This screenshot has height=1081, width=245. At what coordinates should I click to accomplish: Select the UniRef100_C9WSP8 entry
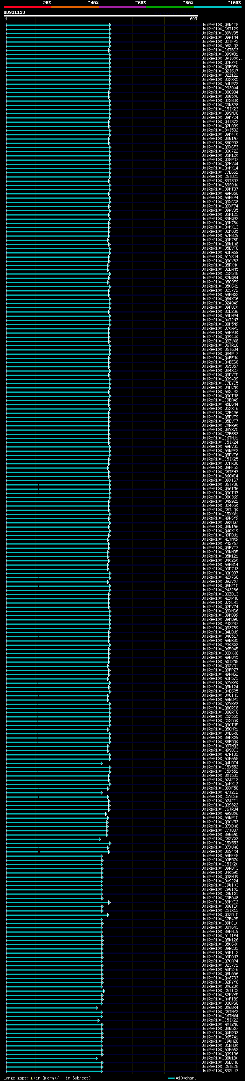219,105
